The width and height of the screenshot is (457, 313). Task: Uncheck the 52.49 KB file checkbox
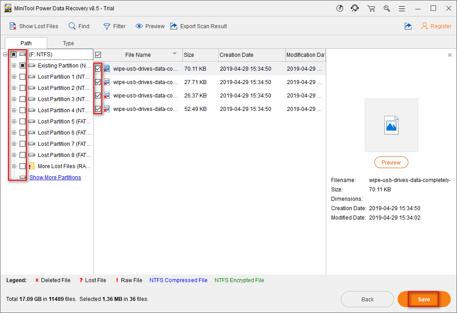pyautogui.click(x=98, y=109)
